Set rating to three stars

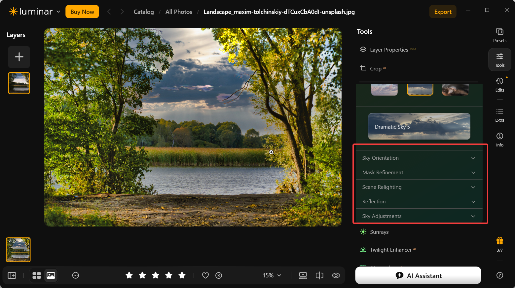[x=156, y=275]
